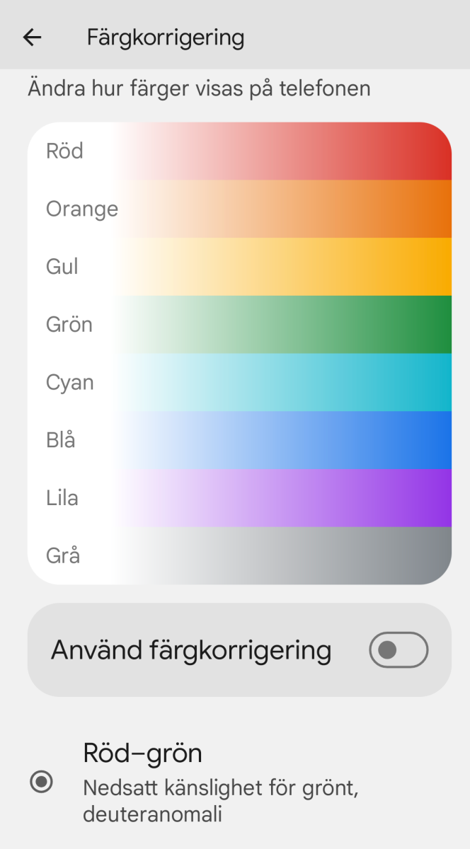Image resolution: width=470 pixels, height=849 pixels.
Task: Click the Ändra hur färger visas text
Action: point(199,89)
